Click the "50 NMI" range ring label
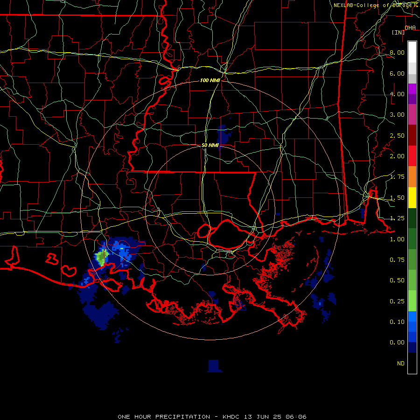420x420 pixels. 210,145
